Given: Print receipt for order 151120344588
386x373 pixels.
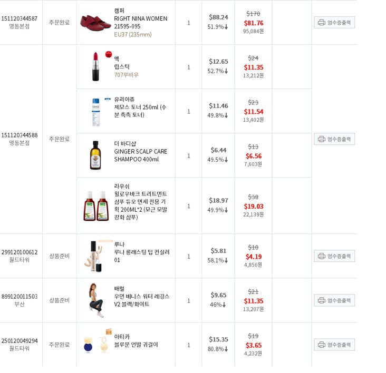Looking at the screenshot, I should click(334, 139).
